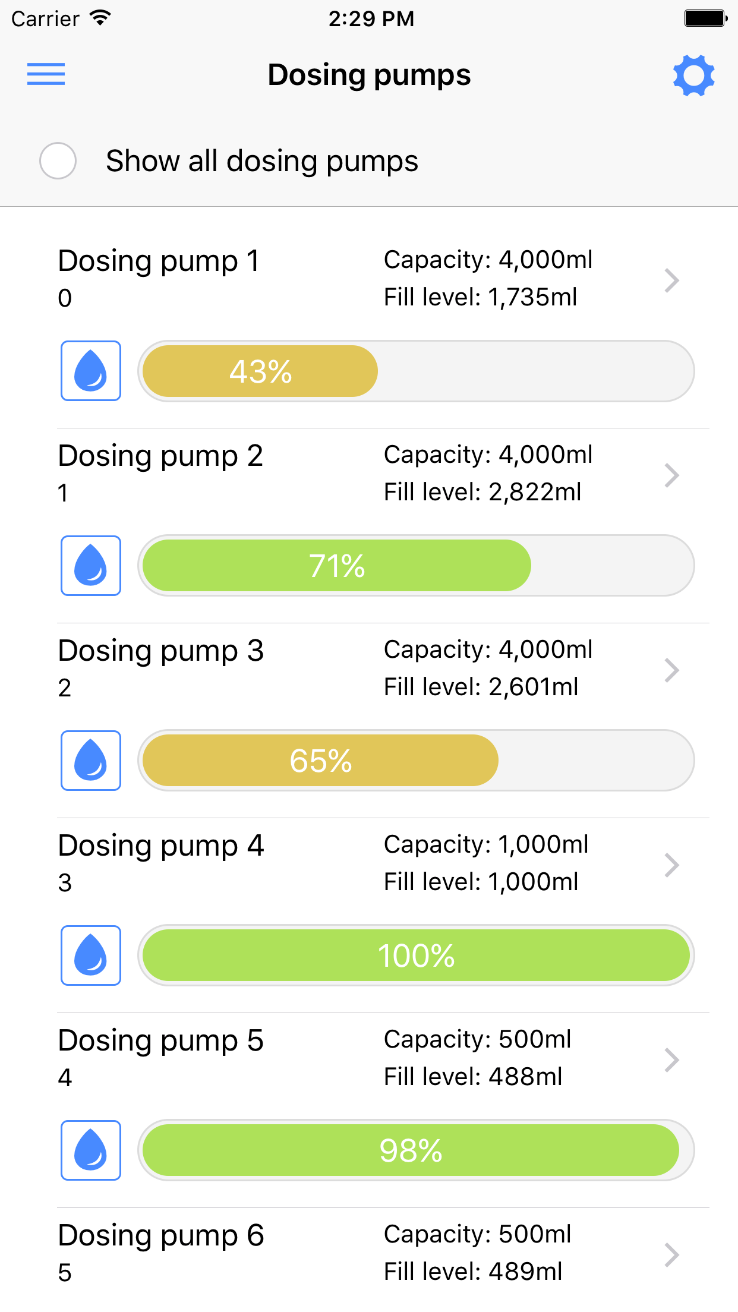This screenshot has width=738, height=1312.
Task: Open settings via the gear icon
Action: (x=693, y=75)
